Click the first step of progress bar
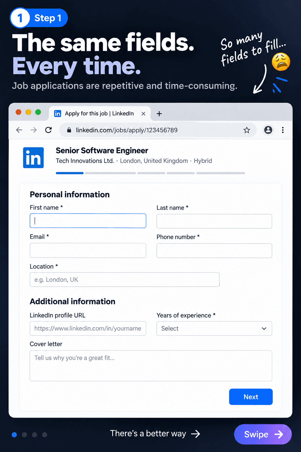This screenshot has height=452, width=301. click(70, 173)
